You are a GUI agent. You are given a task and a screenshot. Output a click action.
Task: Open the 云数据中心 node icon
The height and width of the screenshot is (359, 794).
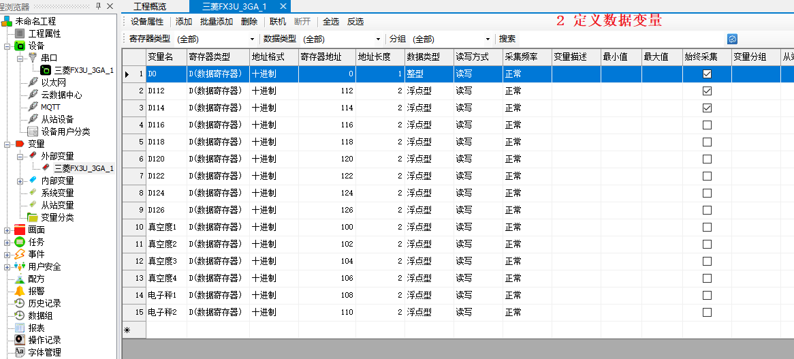33,95
